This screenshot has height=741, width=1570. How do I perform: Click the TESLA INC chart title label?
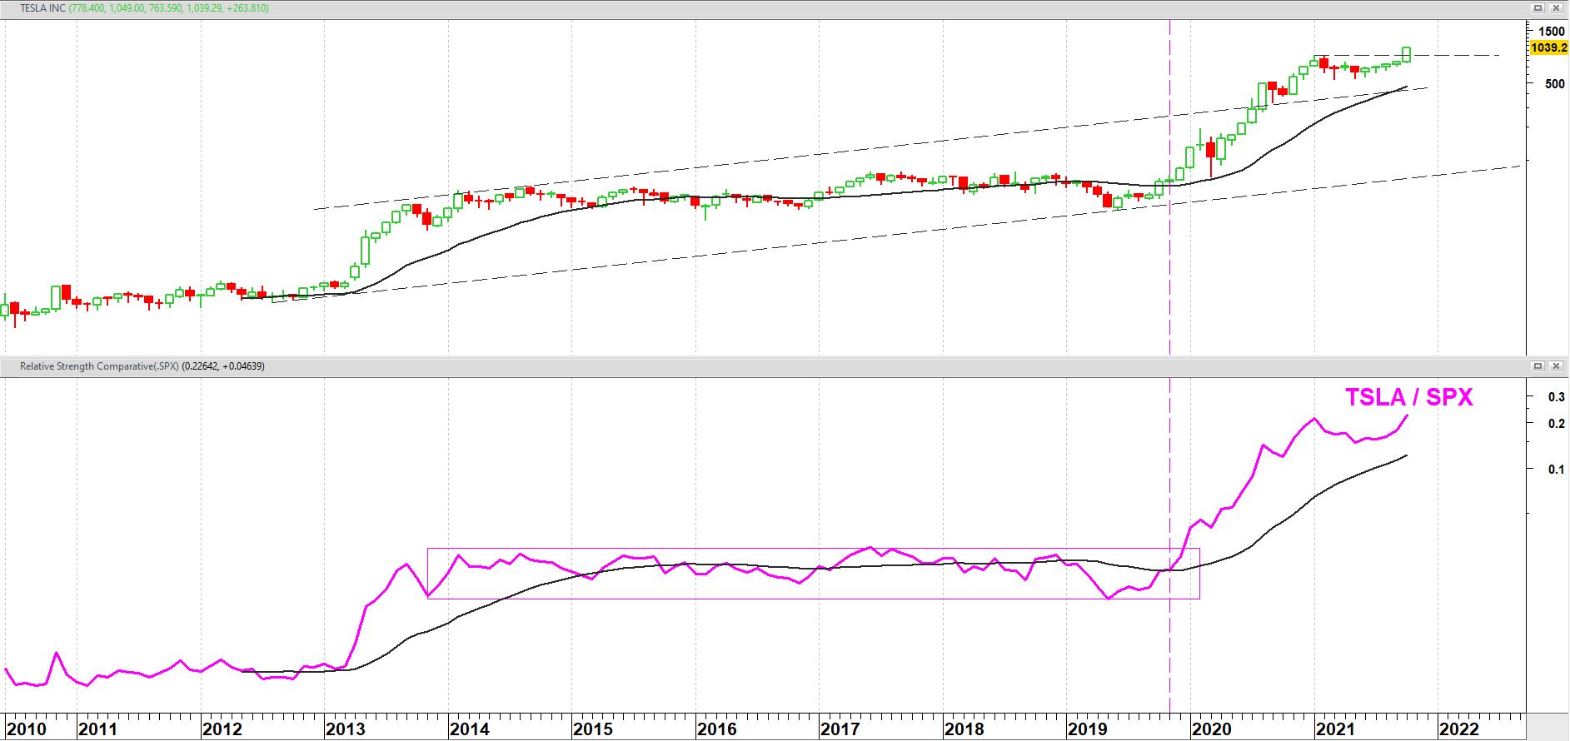click(x=42, y=8)
